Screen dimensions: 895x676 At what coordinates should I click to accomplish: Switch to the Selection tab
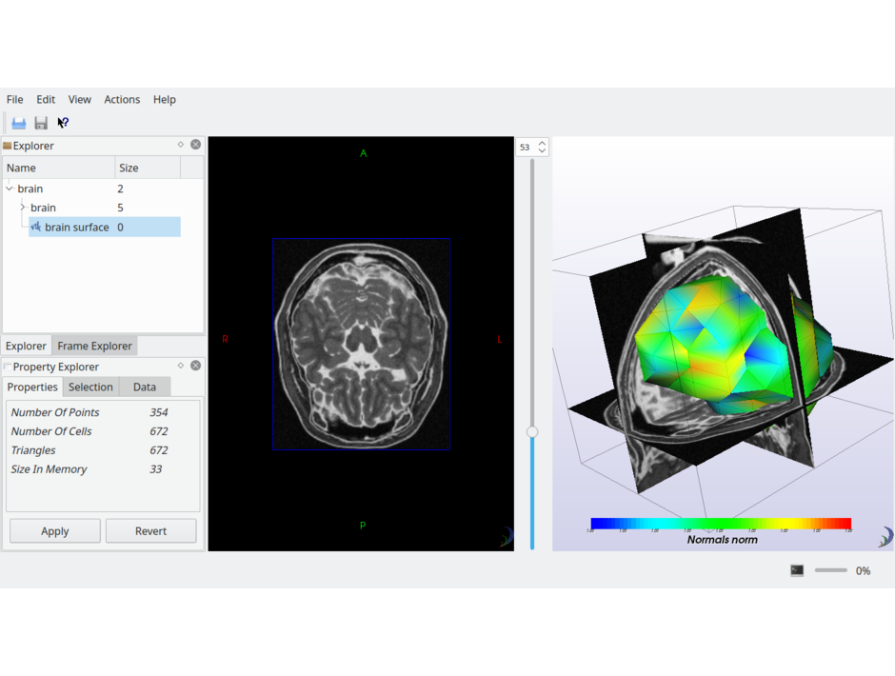[x=90, y=387]
